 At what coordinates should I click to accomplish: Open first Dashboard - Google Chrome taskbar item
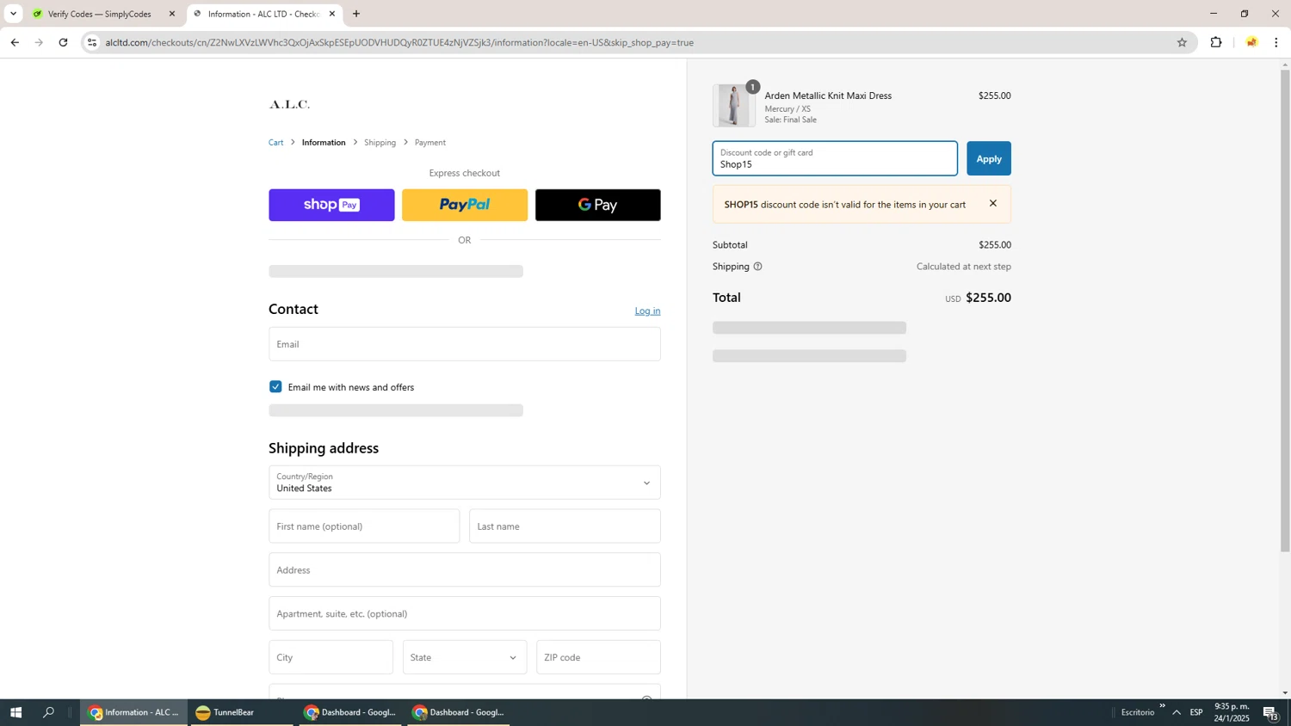(x=349, y=712)
